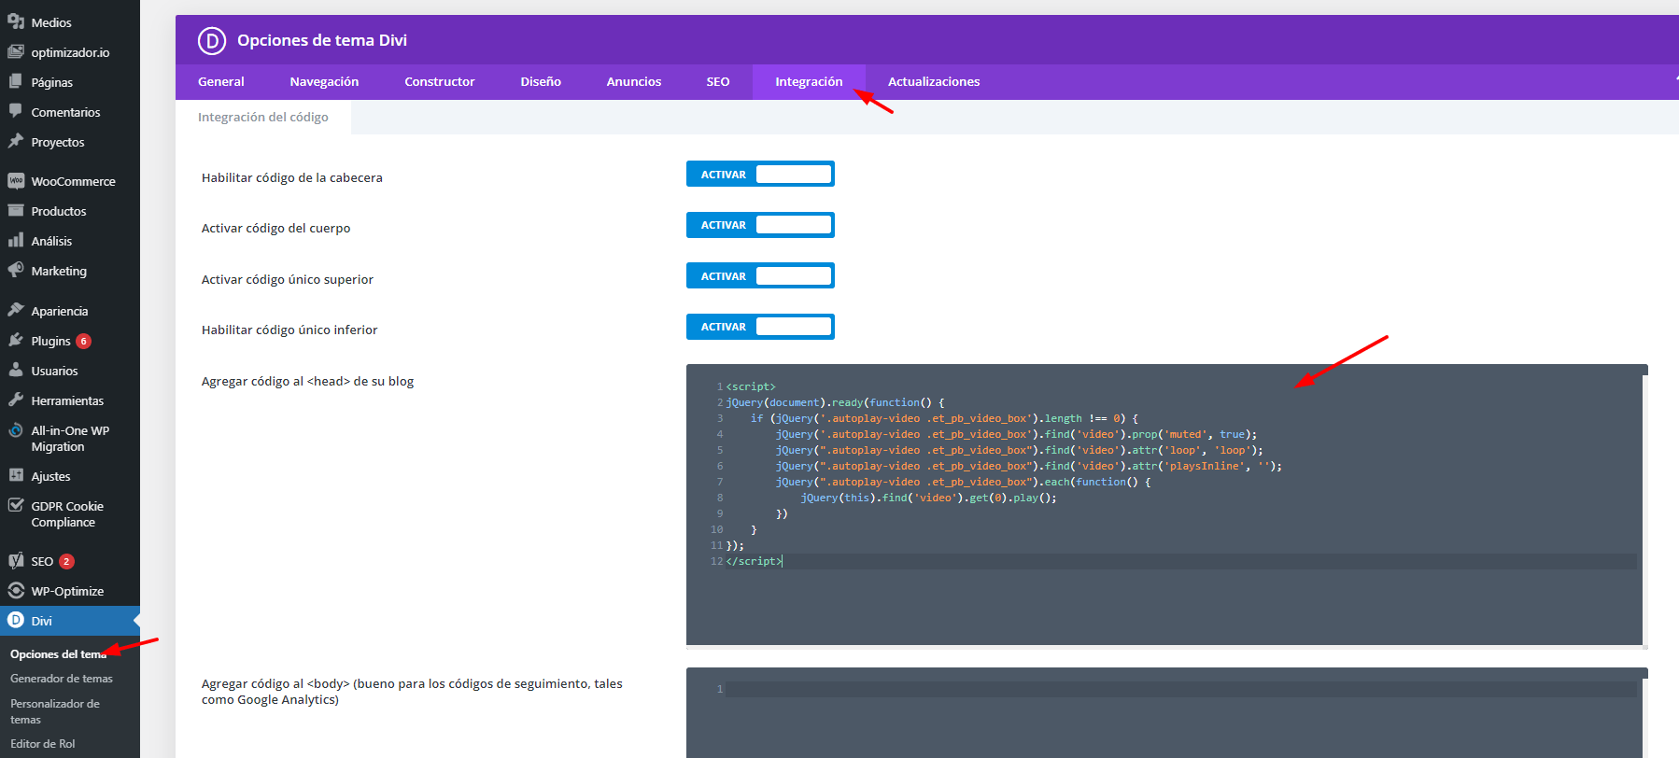Click the Divi logo in purple header
Viewport: 1679px width, 758px height.
pos(212,40)
